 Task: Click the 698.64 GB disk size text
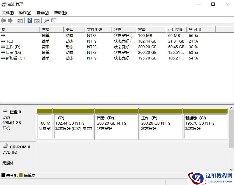tap(12, 123)
